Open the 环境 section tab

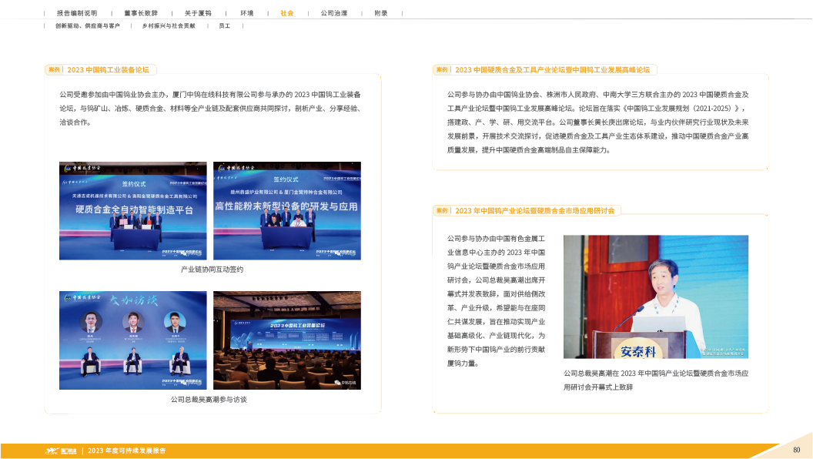pos(246,13)
